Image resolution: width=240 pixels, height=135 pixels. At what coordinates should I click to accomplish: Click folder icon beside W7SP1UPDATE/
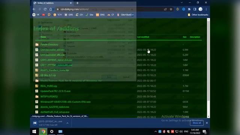point(37,97)
